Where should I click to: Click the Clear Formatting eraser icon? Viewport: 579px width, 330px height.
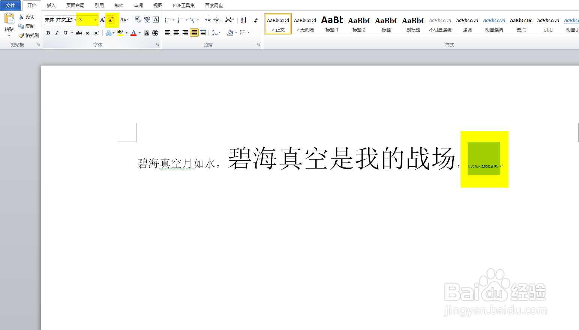pyautogui.click(x=138, y=20)
